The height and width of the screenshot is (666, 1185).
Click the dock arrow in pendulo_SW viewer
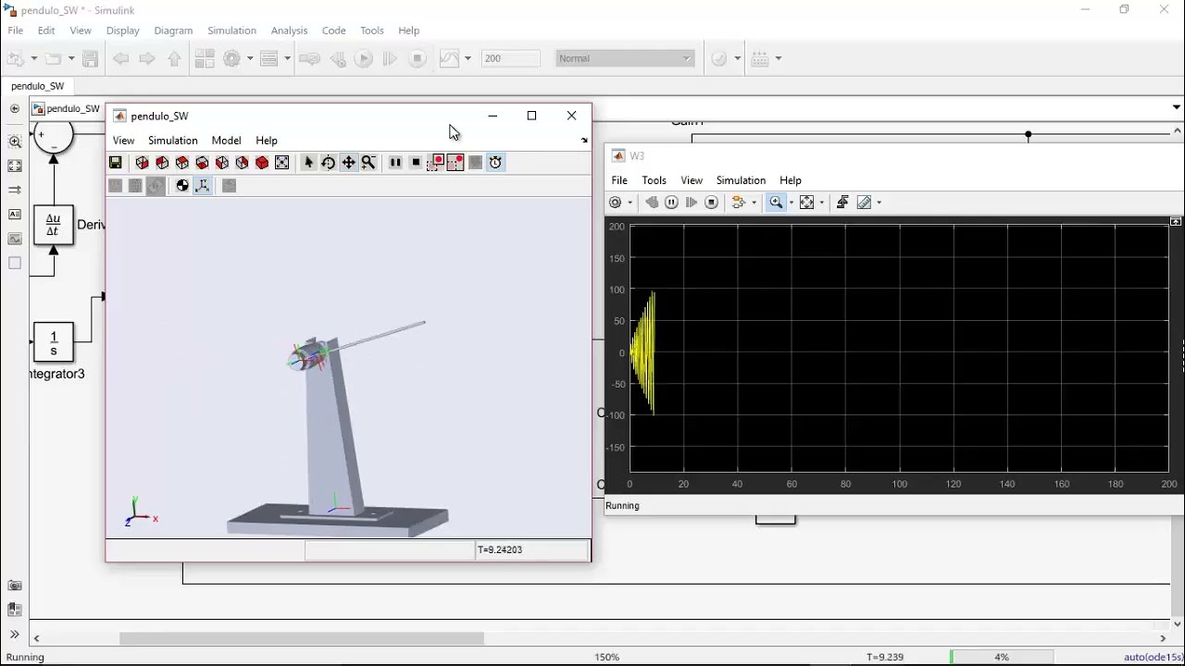click(x=584, y=141)
